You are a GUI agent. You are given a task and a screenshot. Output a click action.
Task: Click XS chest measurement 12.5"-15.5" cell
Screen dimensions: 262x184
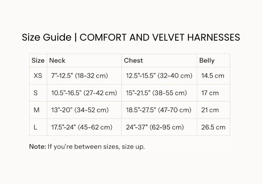click(x=159, y=76)
